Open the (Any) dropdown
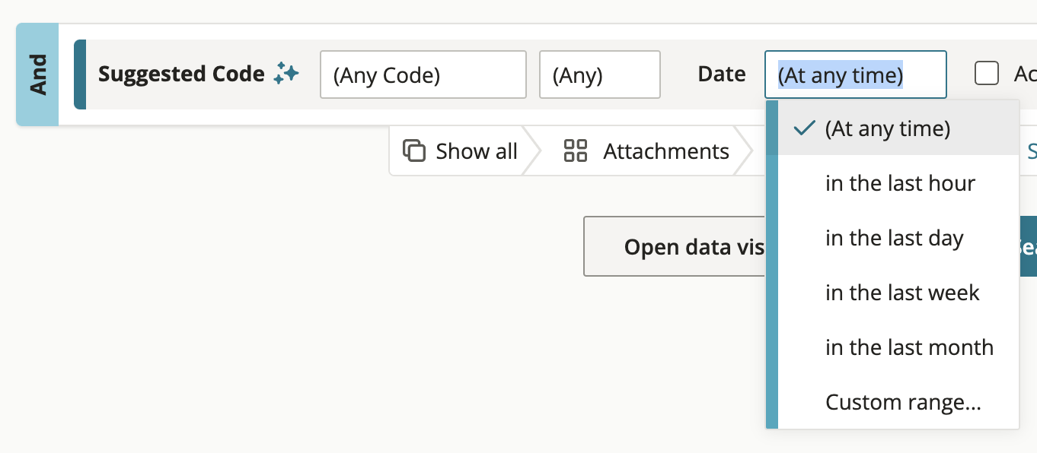 tap(600, 74)
